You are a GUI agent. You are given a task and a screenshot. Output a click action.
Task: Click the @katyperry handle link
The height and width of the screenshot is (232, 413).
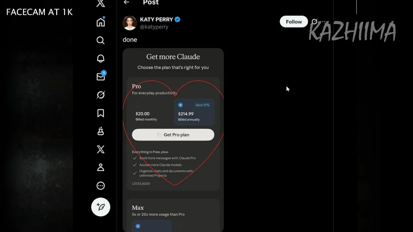click(154, 27)
